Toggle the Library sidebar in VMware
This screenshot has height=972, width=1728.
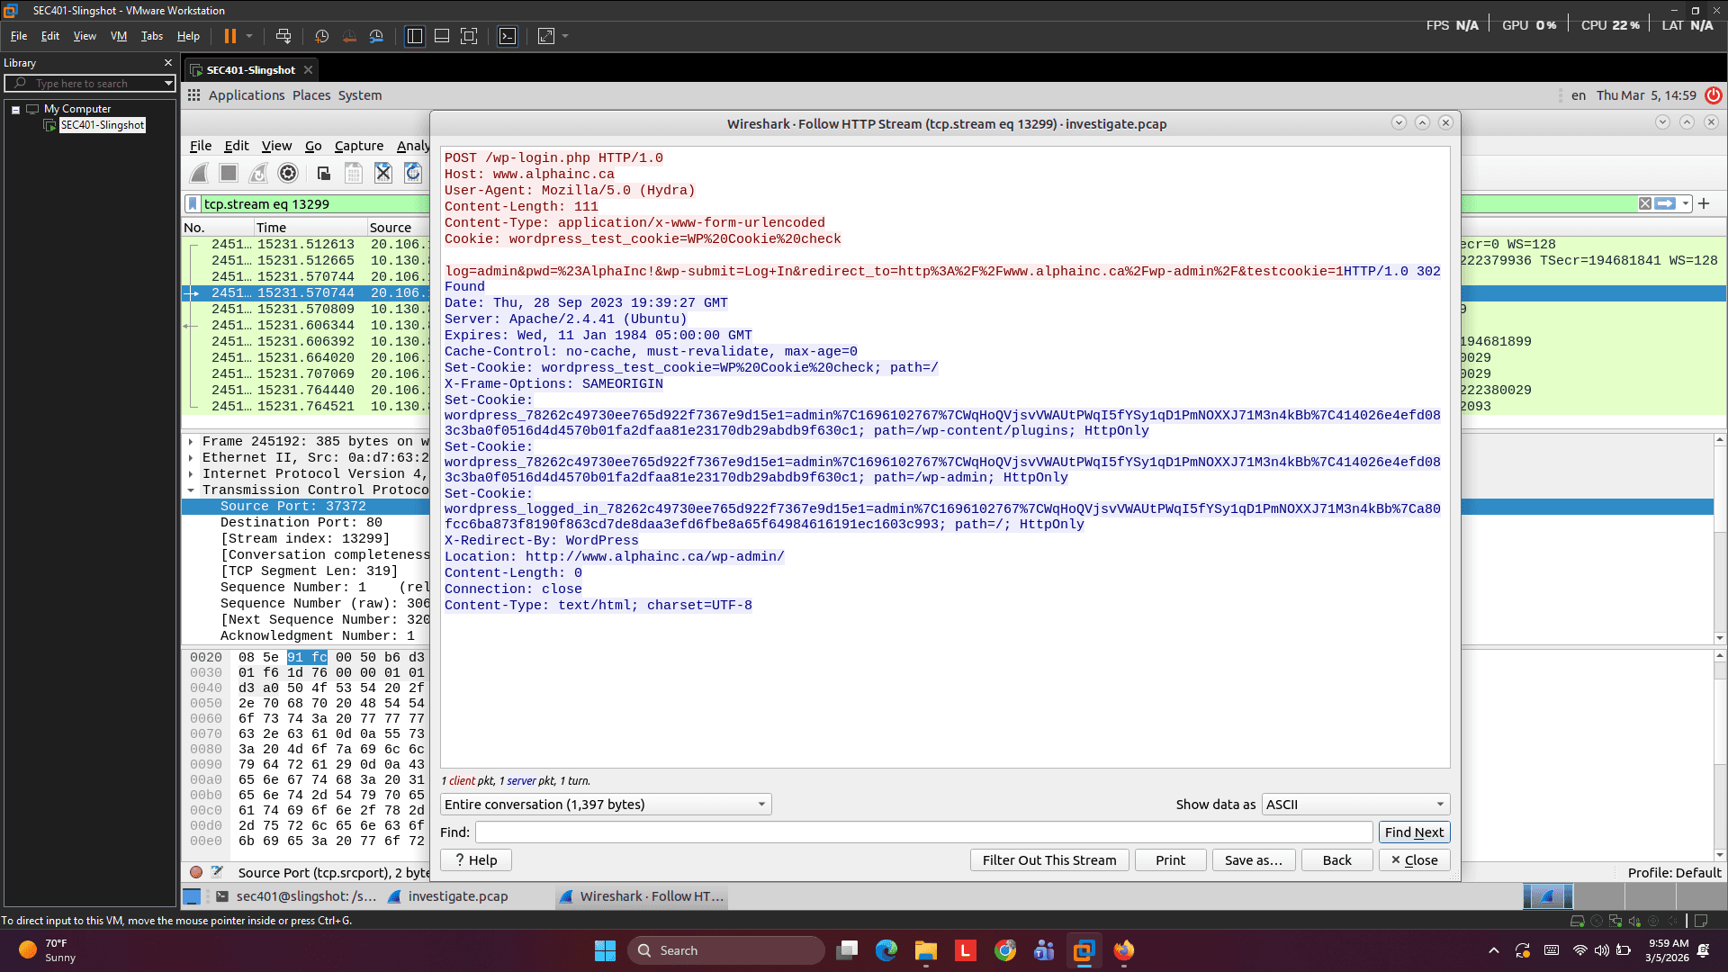[x=414, y=37]
